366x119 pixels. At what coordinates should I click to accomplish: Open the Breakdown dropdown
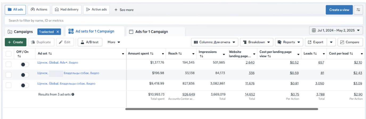(x=256, y=42)
